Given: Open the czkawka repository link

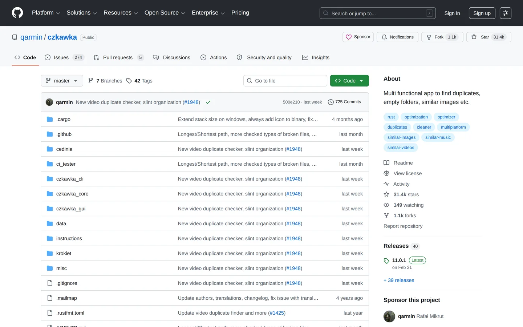Looking at the screenshot, I should (62, 37).
